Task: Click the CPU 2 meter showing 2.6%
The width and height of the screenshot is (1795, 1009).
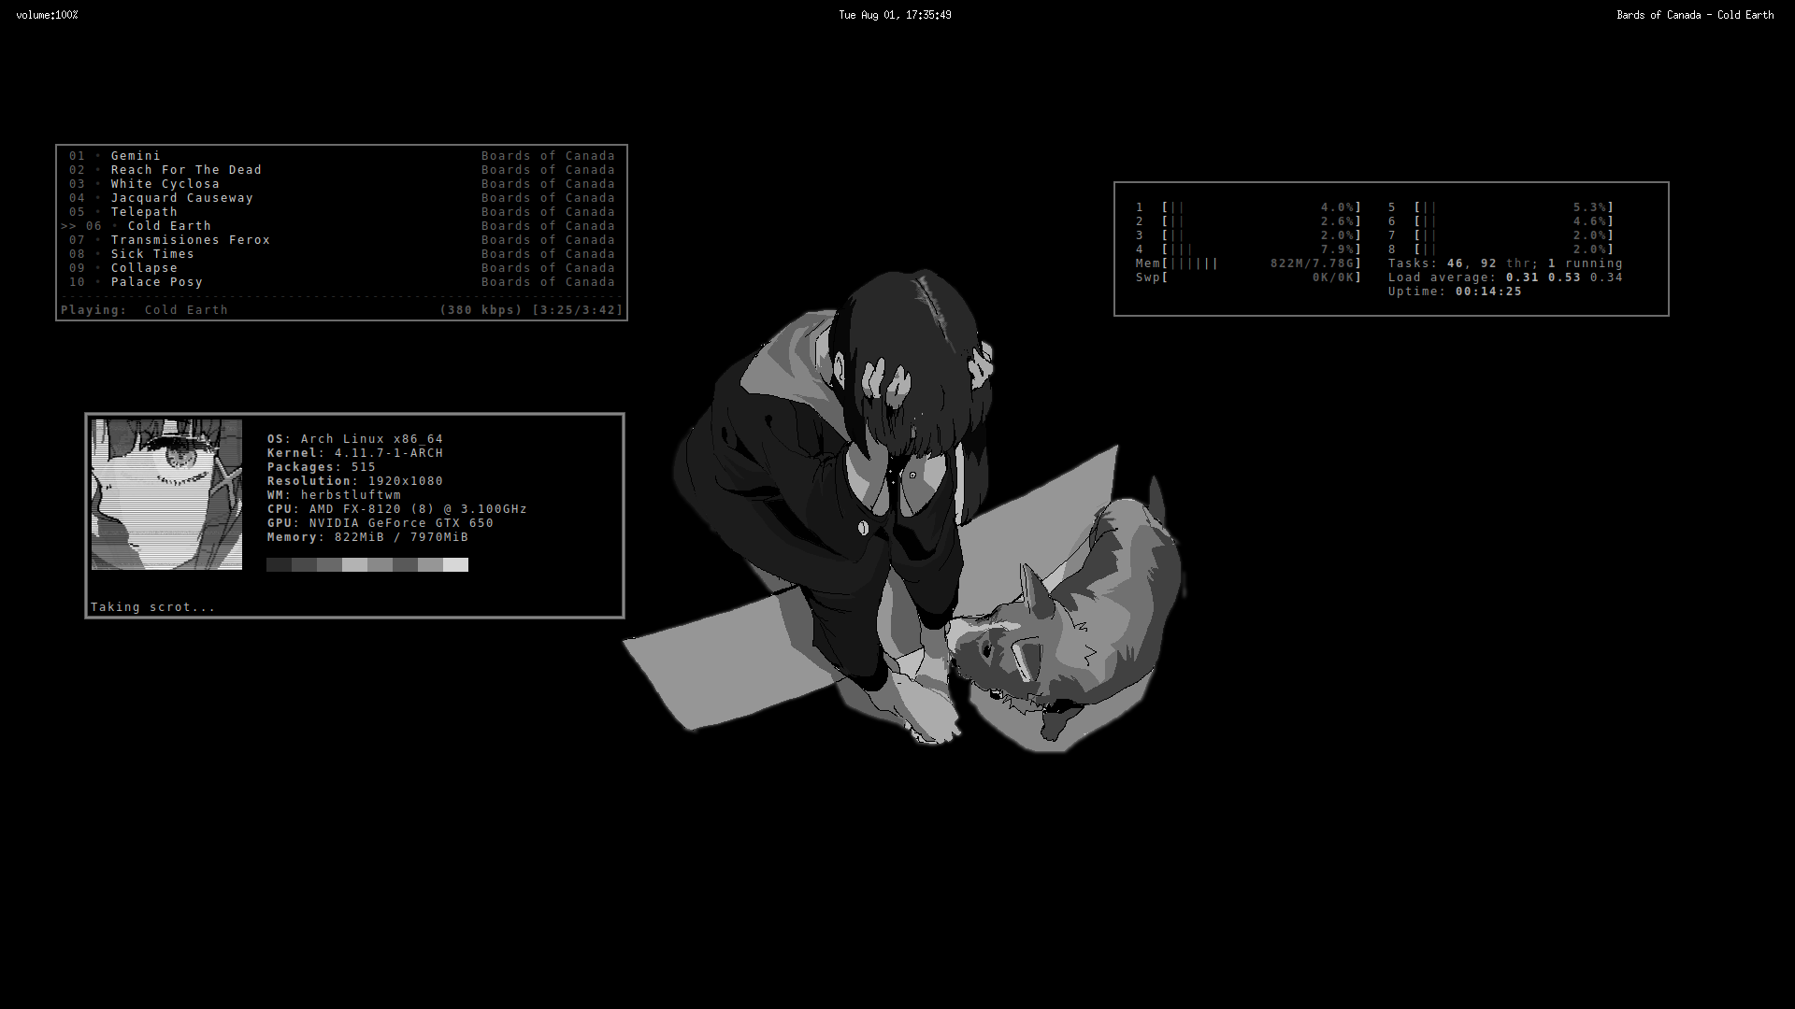Action: pyautogui.click(x=1249, y=221)
